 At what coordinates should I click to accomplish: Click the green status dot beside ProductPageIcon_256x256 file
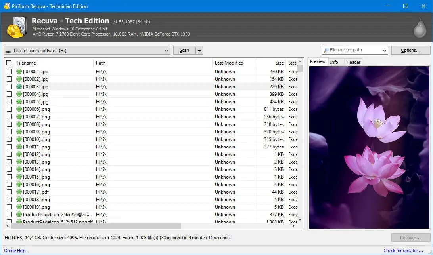[19, 214]
